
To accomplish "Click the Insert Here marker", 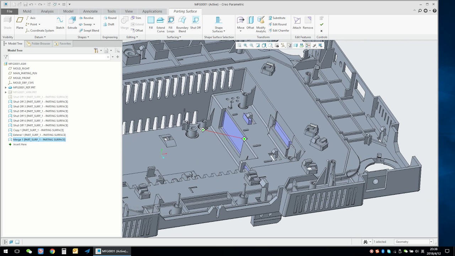I will (x=17, y=144).
